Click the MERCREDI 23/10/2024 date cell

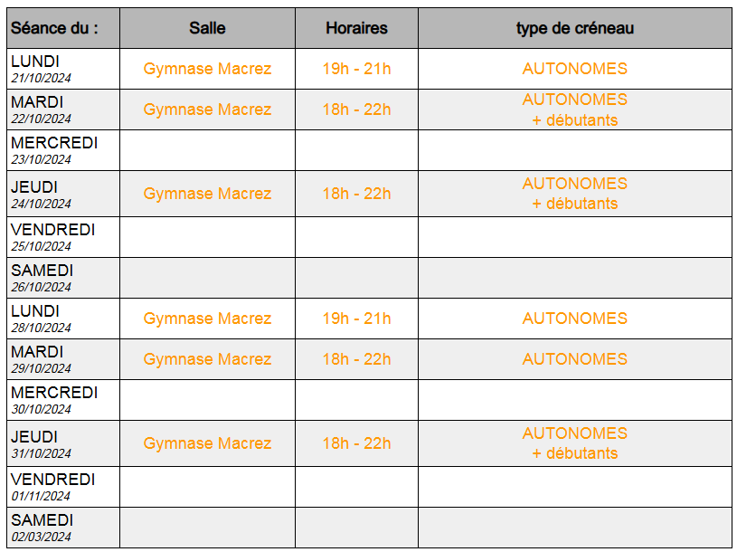point(63,150)
